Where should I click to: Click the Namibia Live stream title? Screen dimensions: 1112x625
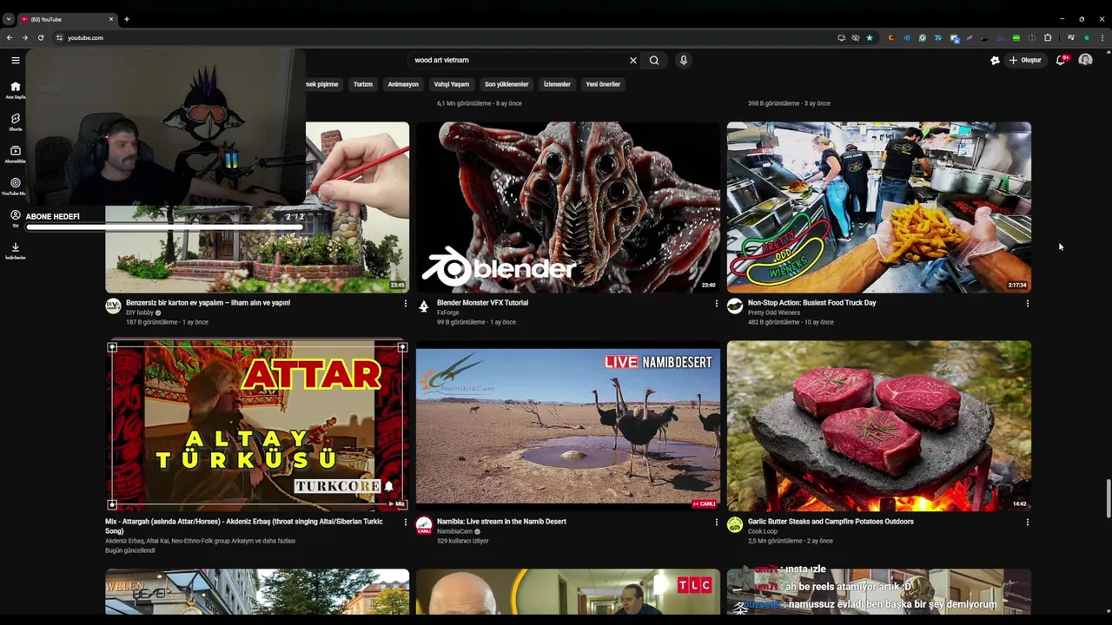(501, 522)
